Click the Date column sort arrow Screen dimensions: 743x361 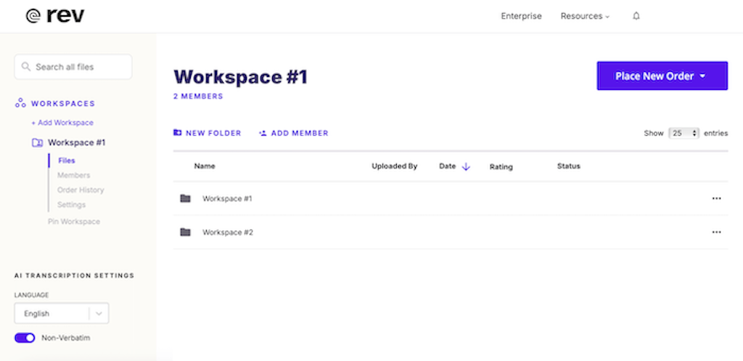(x=466, y=166)
